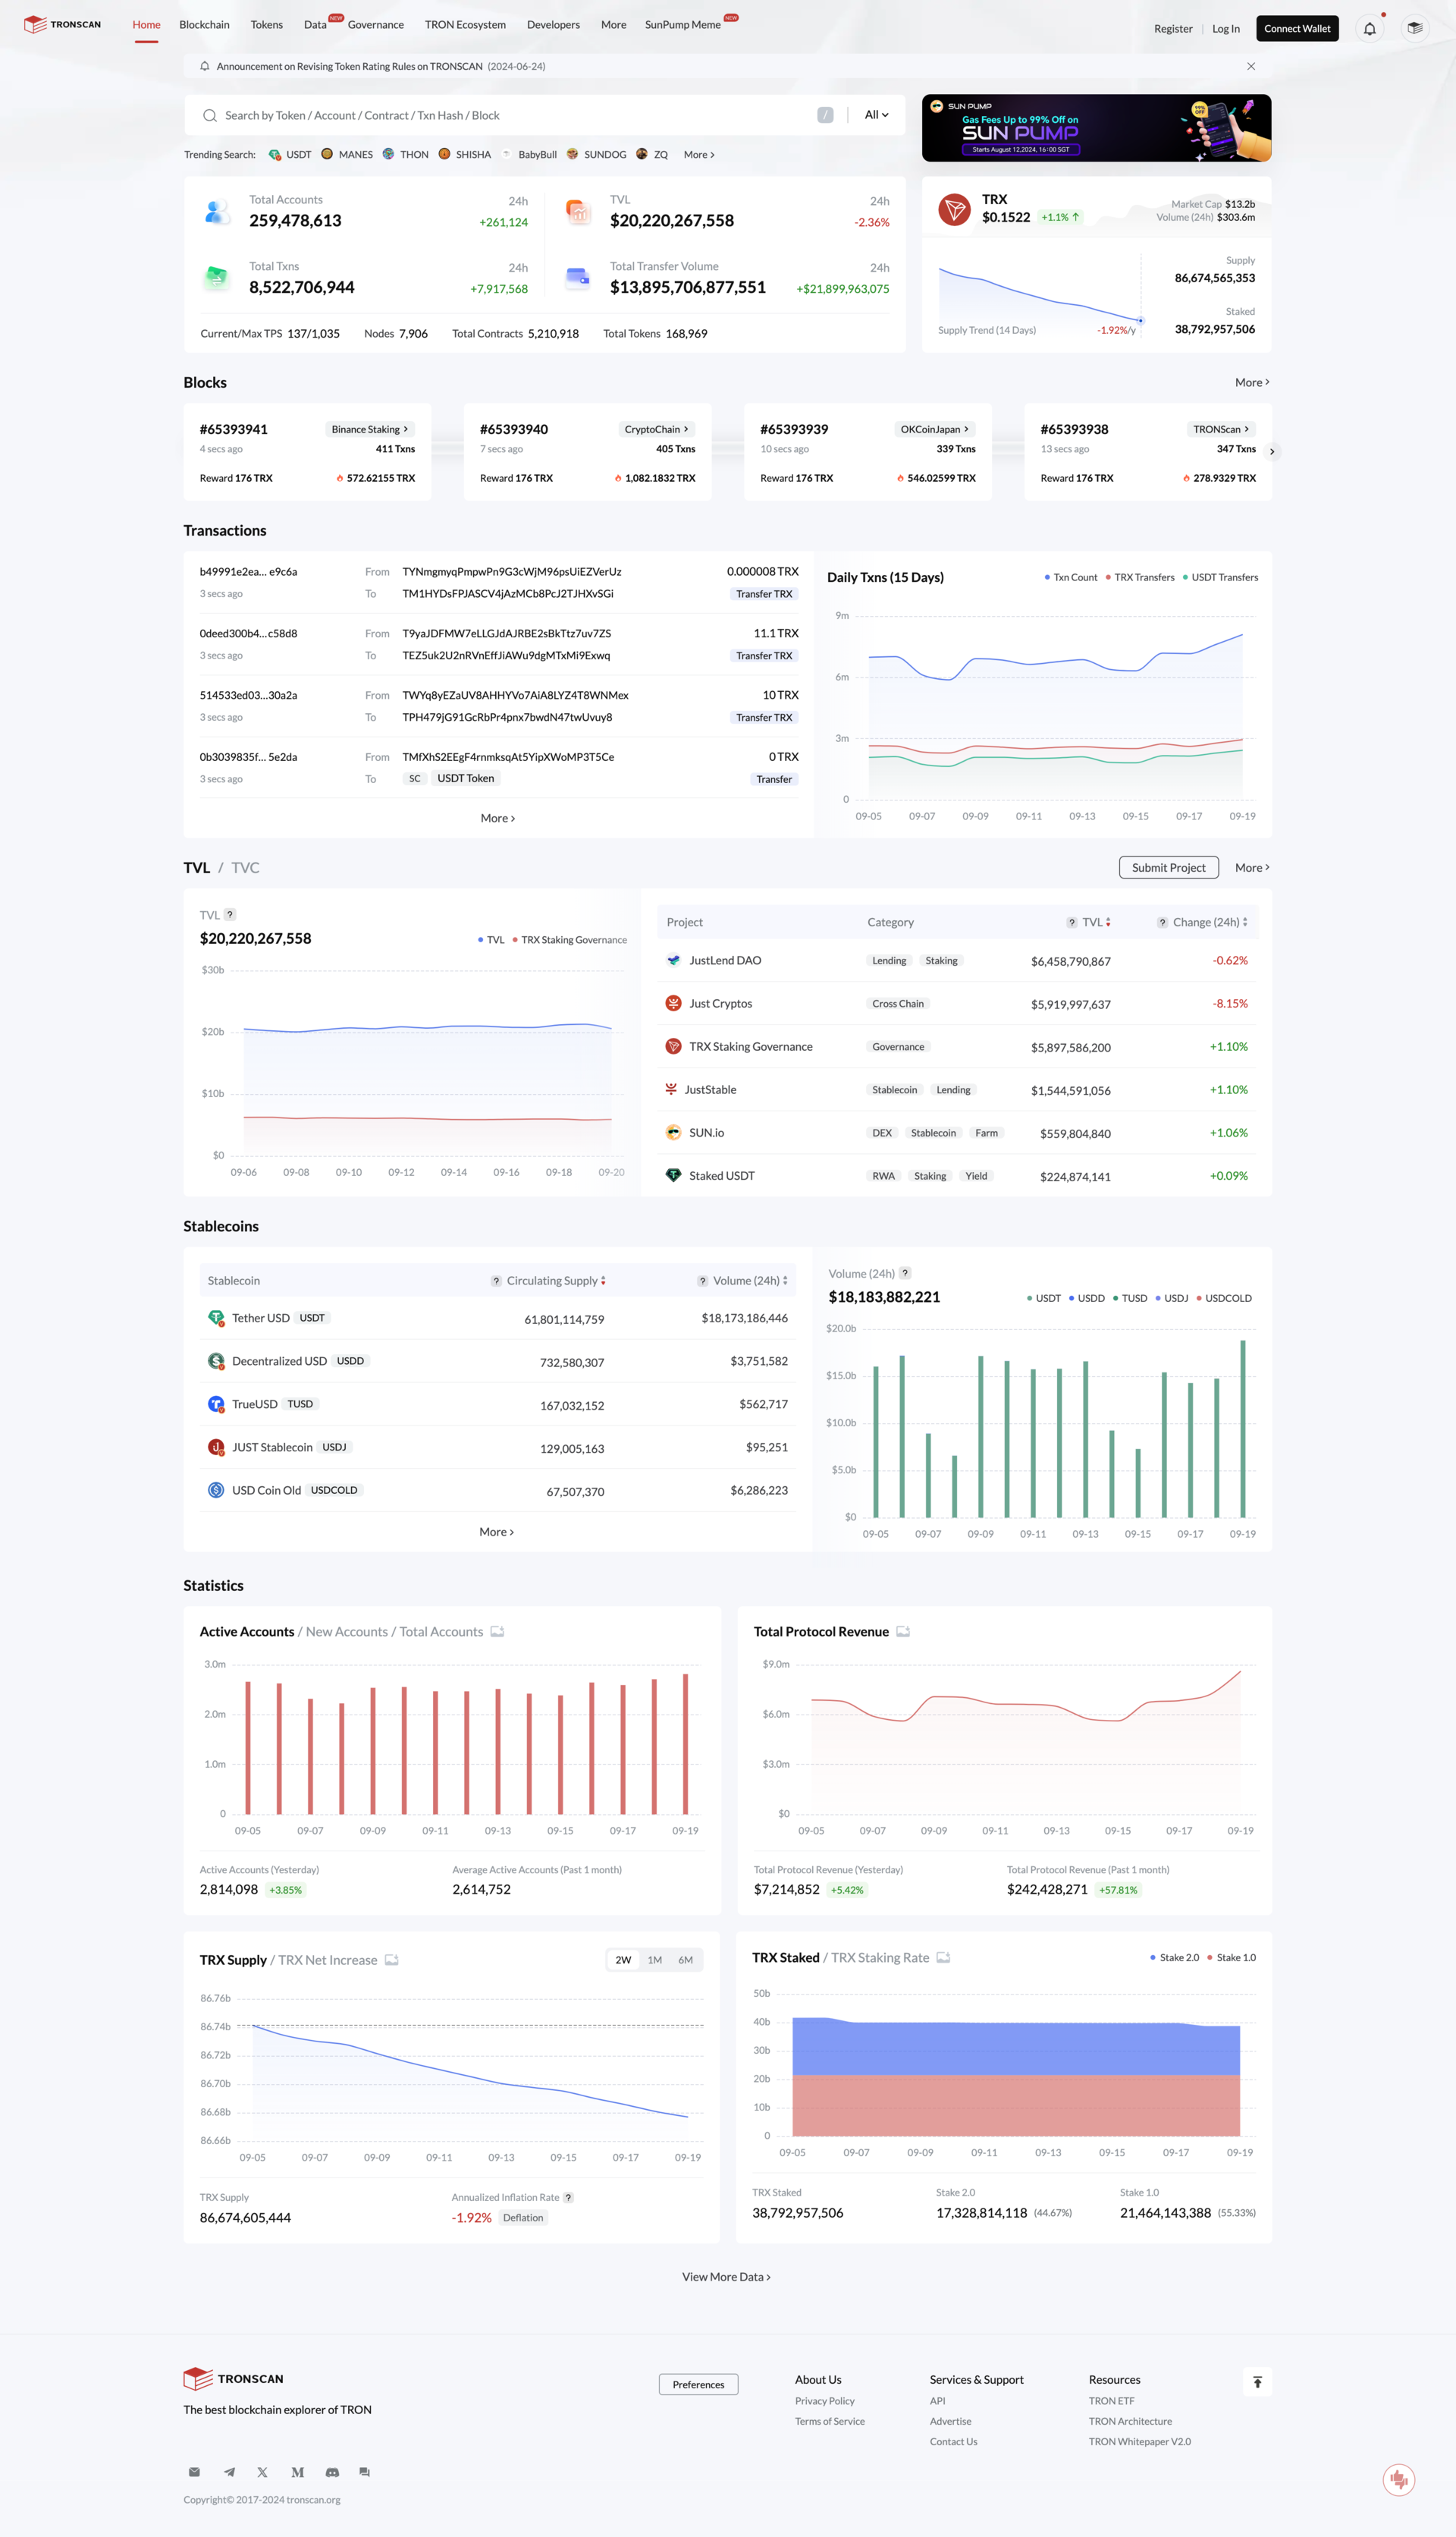Image resolution: width=1456 pixels, height=2537 pixels.
Task: Switch TRX Supply chart range to 1M
Action: 654,1960
